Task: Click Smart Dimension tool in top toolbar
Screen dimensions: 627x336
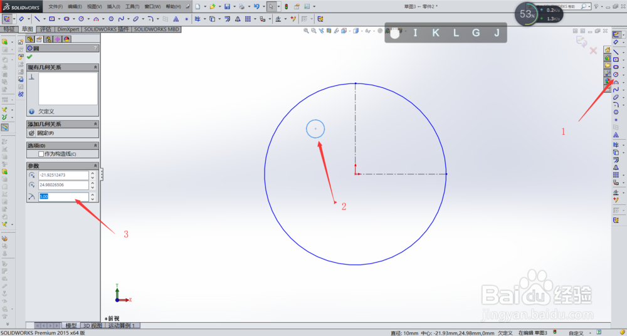Action: click(x=21, y=19)
